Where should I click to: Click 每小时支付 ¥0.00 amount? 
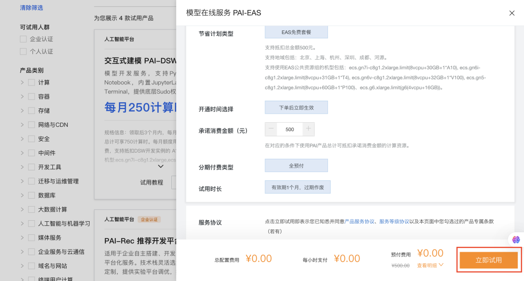click(347, 258)
